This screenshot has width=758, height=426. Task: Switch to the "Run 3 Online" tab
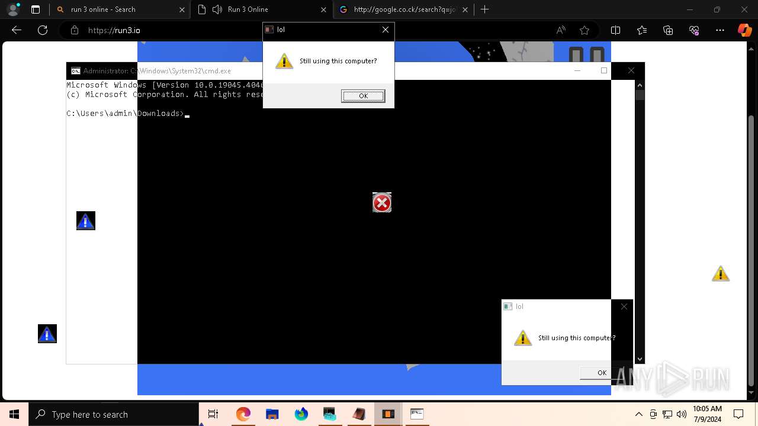[x=261, y=9]
